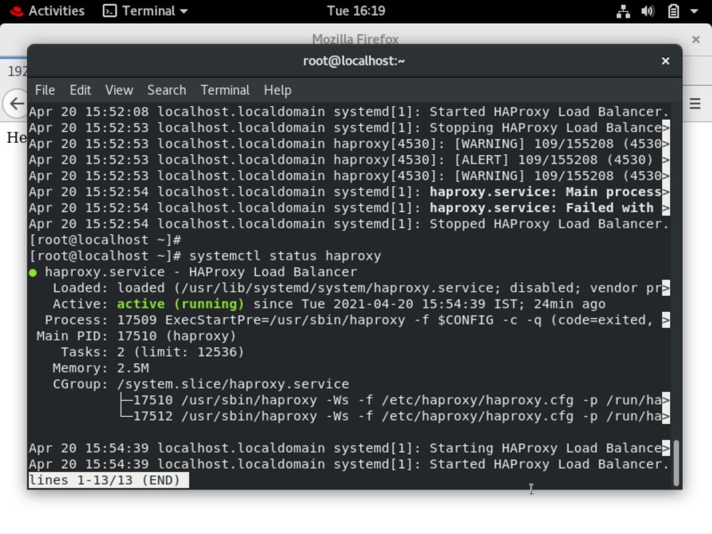Click 'Memory: 2.5M' line

point(101,368)
